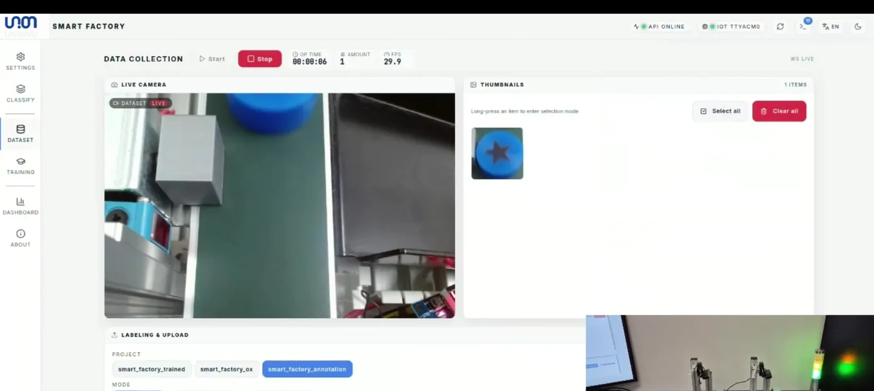Click the DATA COLLECTION heading
This screenshot has width=874, height=391.
coord(144,59)
